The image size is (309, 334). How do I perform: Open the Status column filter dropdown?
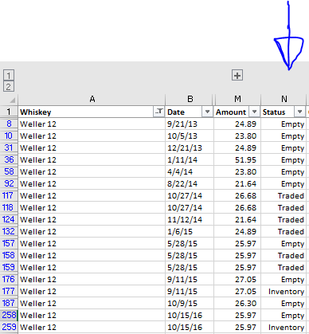(x=299, y=112)
